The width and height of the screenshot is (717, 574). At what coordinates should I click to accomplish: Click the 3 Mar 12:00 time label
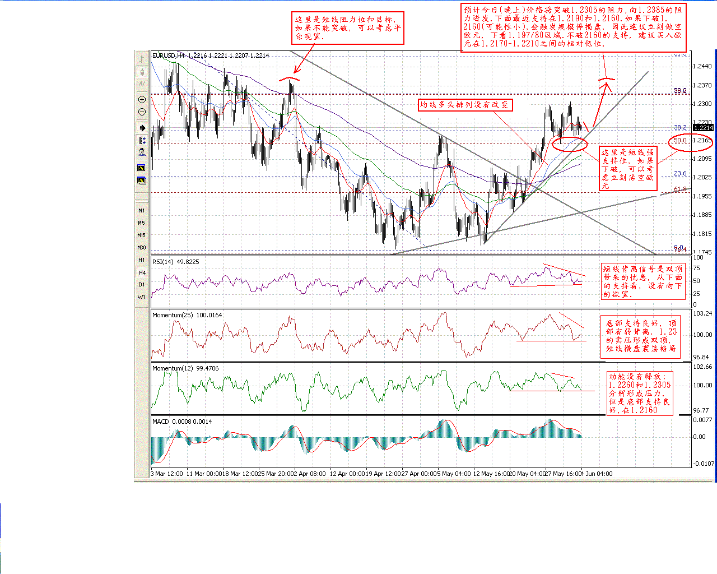(167, 474)
